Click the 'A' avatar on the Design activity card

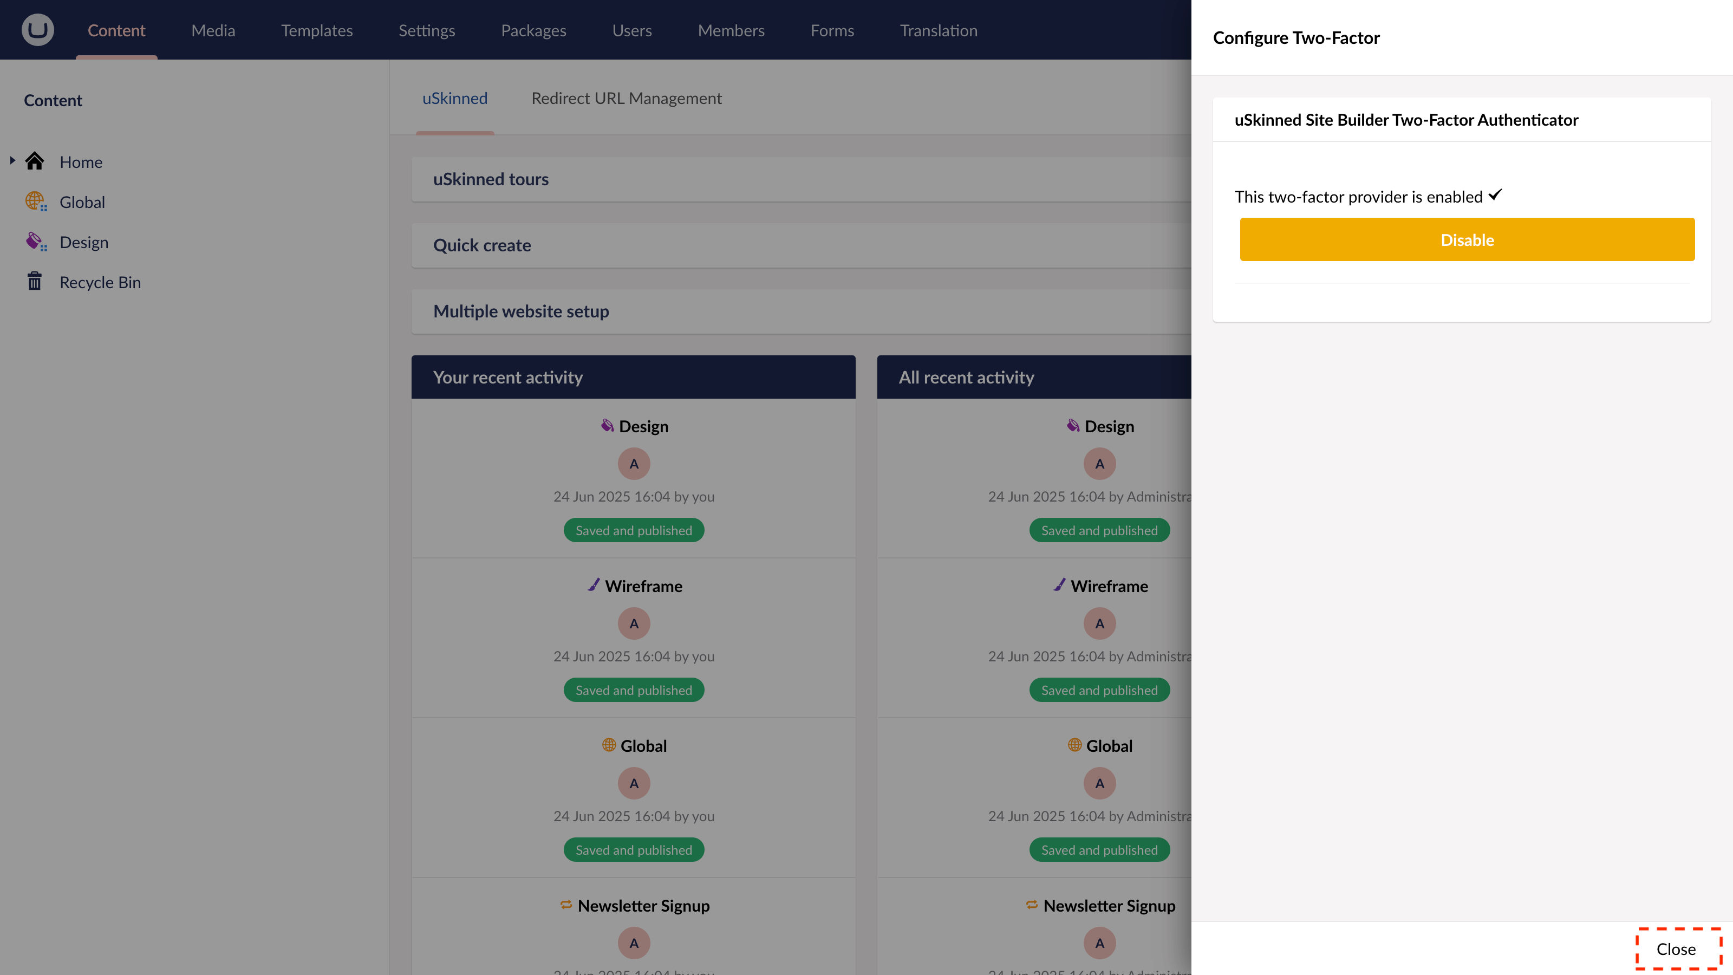point(633,463)
